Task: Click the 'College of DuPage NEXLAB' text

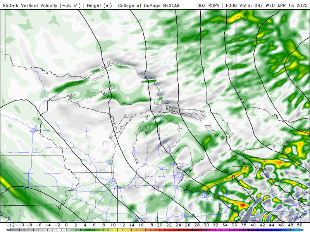Action: pos(149,5)
